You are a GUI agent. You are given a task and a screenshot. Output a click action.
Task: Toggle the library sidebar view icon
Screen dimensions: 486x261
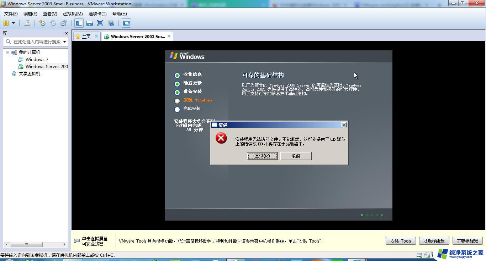coord(79,23)
